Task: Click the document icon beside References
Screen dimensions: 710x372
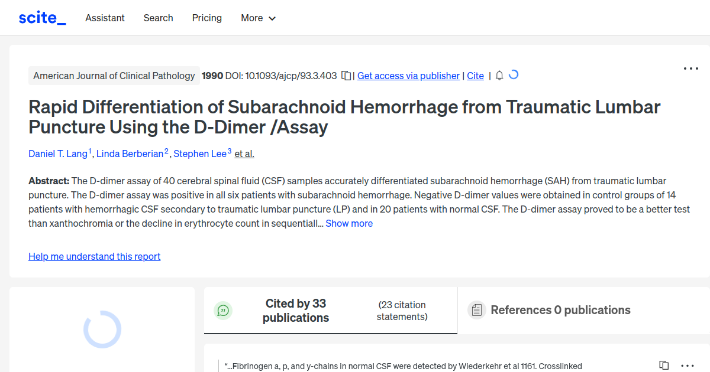Action: 476,309
